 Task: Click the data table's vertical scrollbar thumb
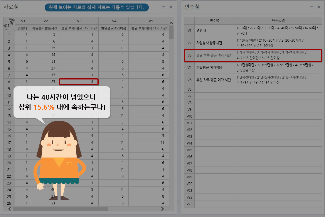coord(171,32)
